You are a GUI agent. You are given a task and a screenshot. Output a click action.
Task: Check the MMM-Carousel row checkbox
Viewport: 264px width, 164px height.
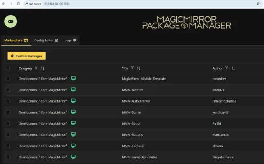(8, 146)
